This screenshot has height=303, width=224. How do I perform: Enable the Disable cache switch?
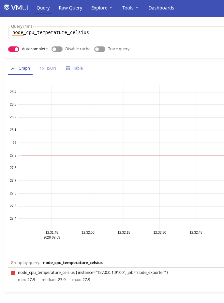tap(57, 49)
